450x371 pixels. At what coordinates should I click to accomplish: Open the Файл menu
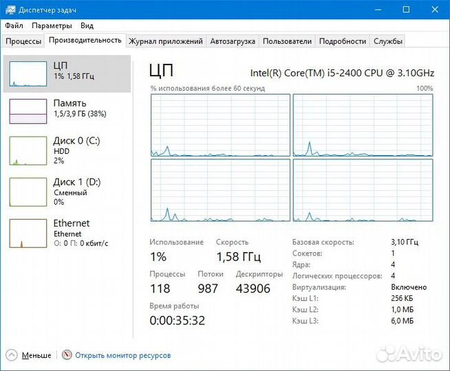tap(14, 25)
